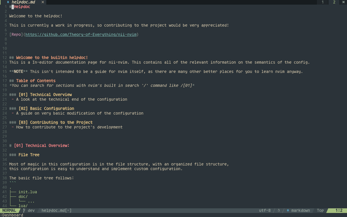Click 'The basic file tree follows:' line

[x=42, y=178]
